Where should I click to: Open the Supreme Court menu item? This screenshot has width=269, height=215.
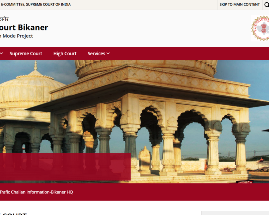click(26, 53)
